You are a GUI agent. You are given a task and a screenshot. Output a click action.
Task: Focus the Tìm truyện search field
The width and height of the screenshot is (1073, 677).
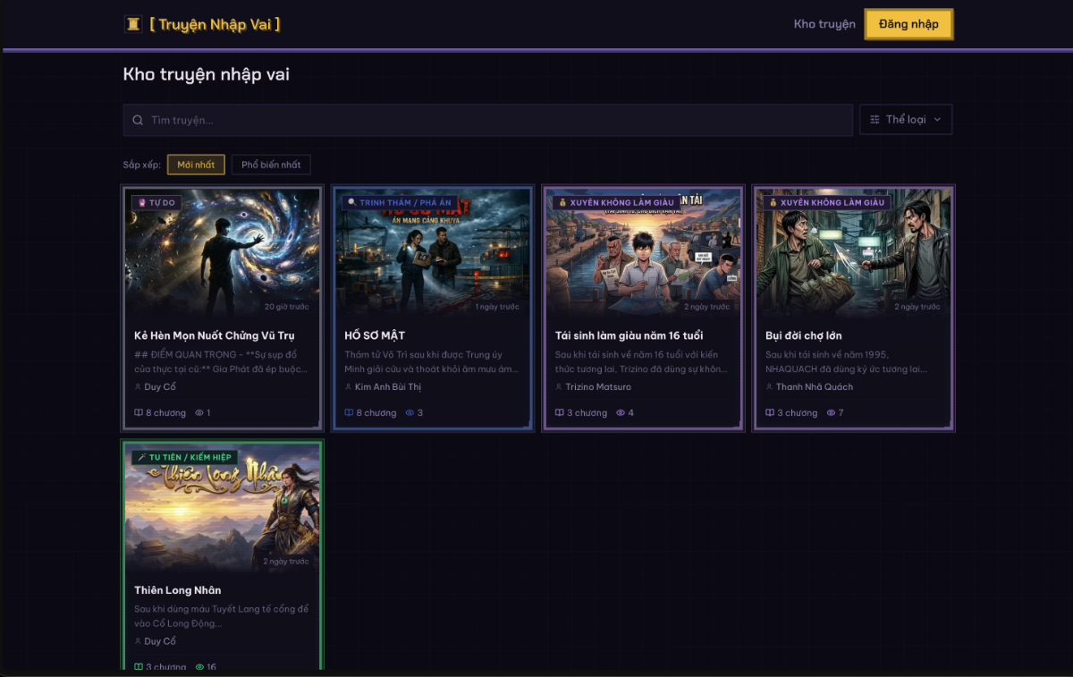[x=487, y=120]
